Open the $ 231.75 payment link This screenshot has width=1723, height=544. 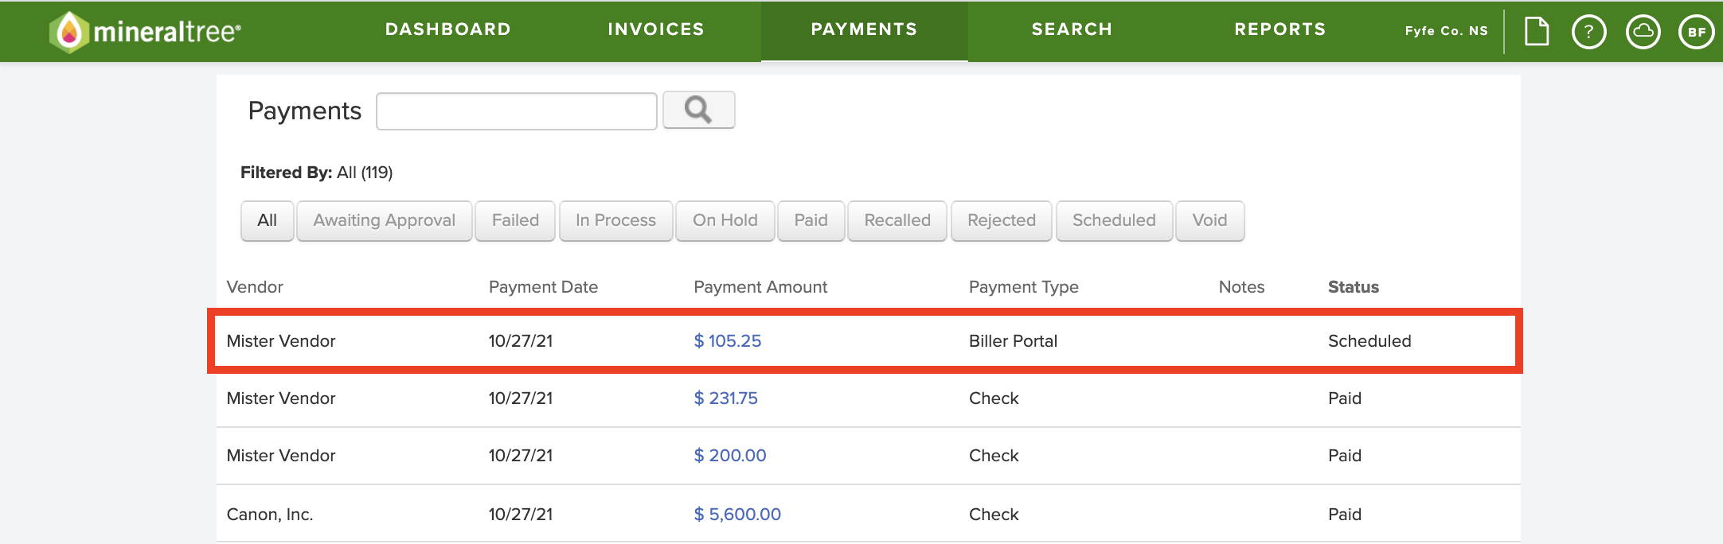(726, 398)
